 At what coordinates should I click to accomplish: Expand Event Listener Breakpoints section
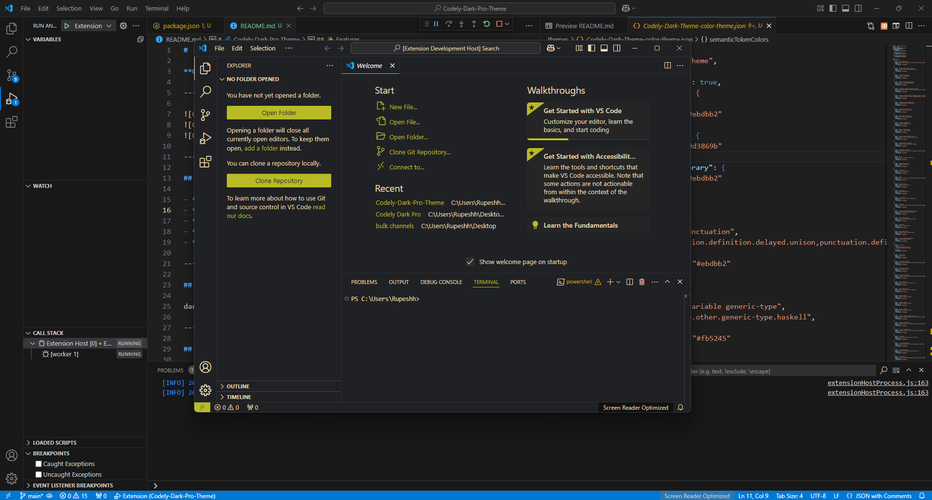coord(85,485)
